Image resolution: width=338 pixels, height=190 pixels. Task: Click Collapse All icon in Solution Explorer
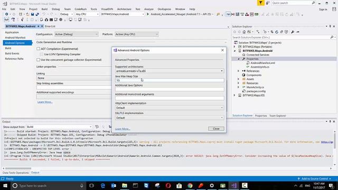pyautogui.click(x=281, y=32)
